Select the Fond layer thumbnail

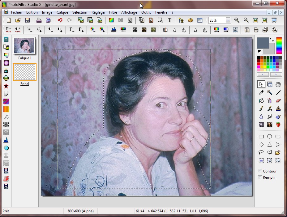(x=24, y=72)
